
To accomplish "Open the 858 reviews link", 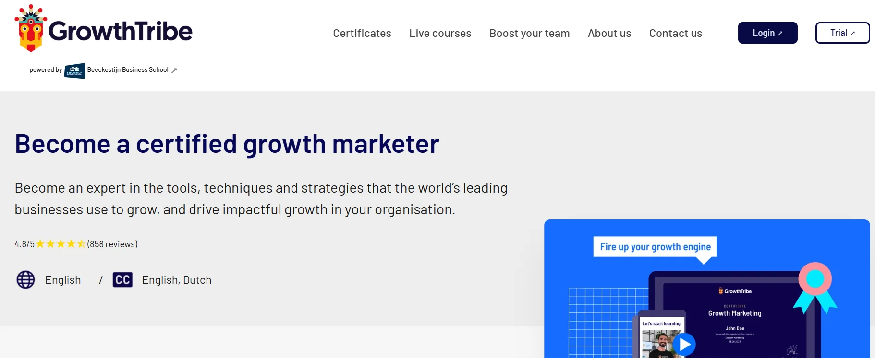I will pyautogui.click(x=112, y=244).
